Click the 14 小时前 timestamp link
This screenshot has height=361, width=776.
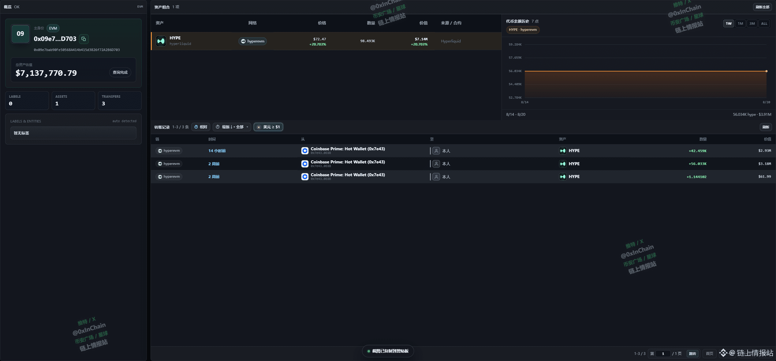coord(217,151)
